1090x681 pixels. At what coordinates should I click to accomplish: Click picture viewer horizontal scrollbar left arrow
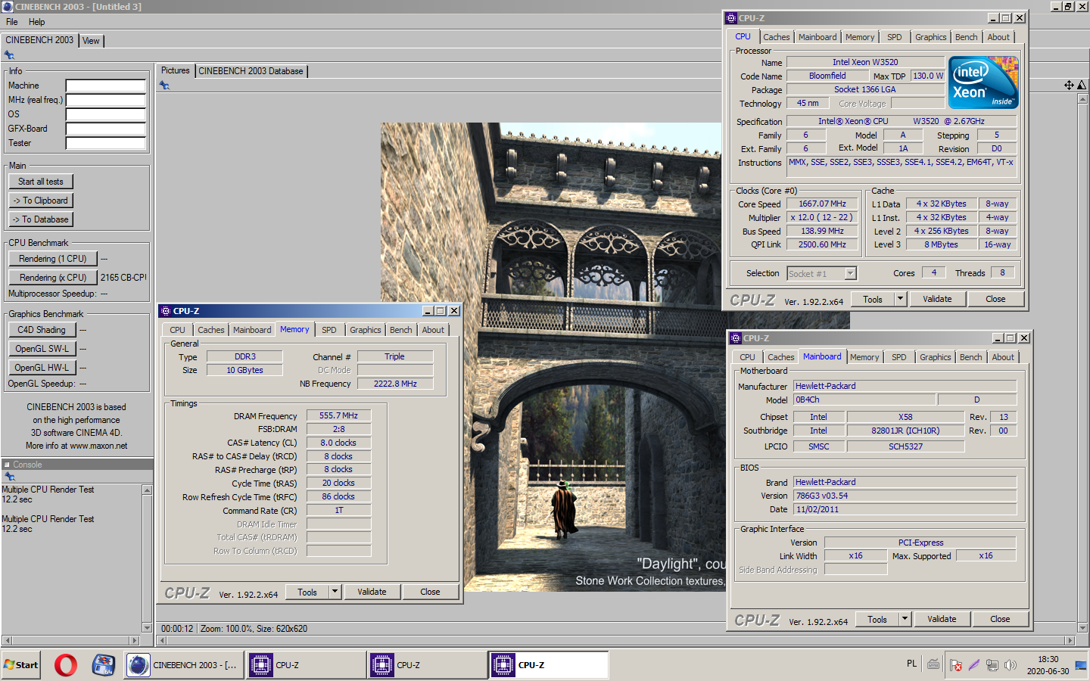click(x=161, y=640)
